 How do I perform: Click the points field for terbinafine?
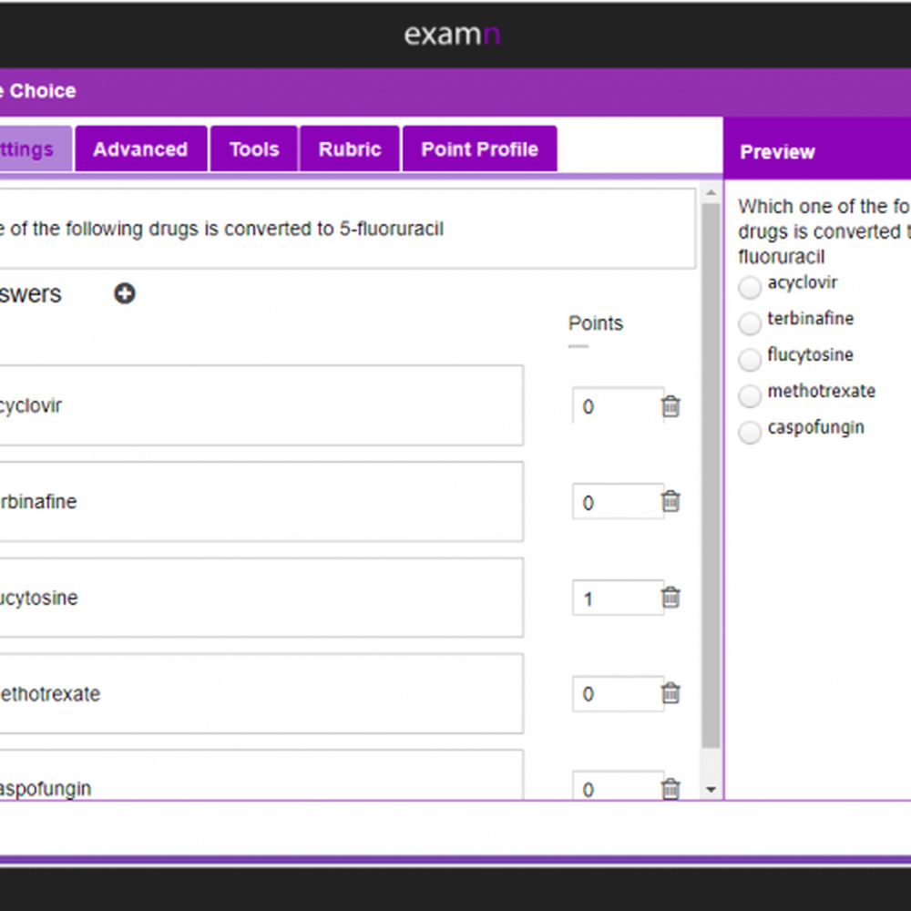(618, 501)
